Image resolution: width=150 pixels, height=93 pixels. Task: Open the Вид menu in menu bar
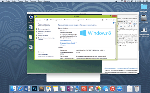(x=26, y=1)
